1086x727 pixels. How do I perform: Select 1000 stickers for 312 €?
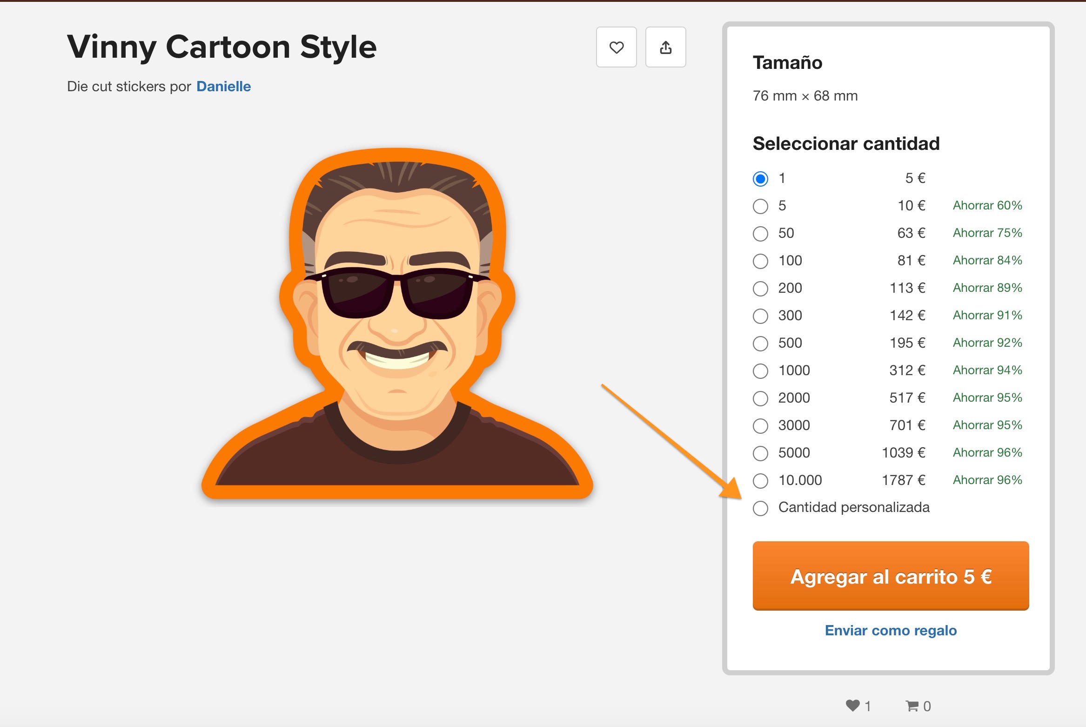760,371
